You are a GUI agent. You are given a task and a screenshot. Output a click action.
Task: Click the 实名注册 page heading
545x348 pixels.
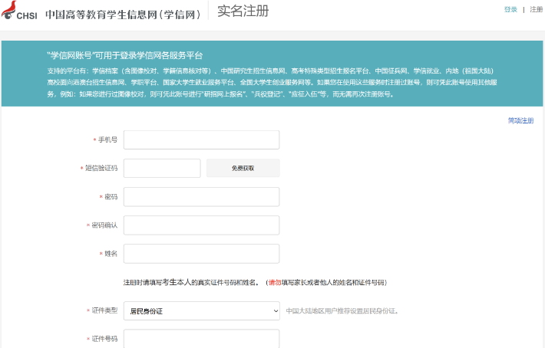click(243, 11)
